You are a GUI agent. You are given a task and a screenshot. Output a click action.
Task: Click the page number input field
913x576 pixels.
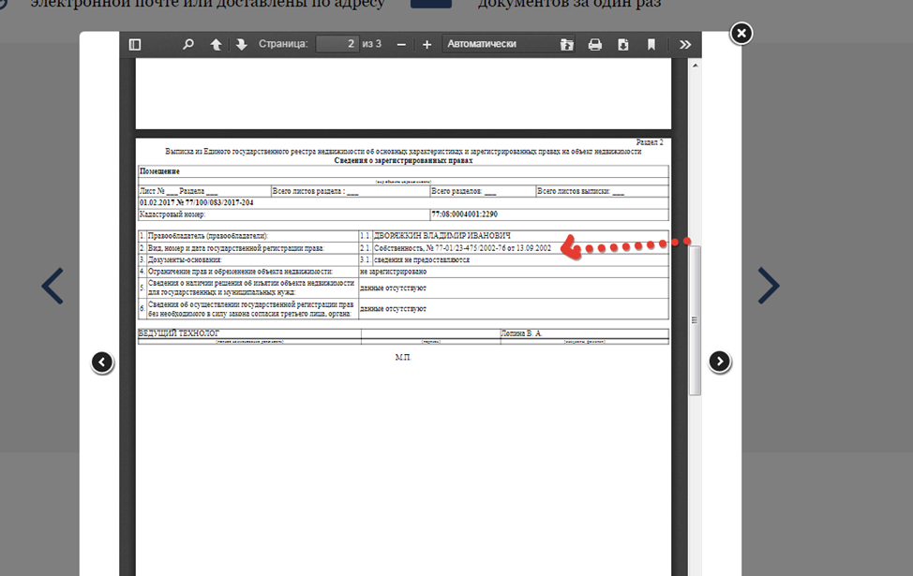tap(337, 44)
